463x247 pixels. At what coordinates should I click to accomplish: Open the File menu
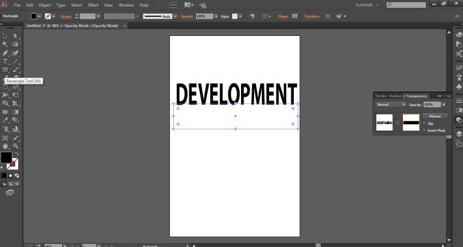coord(17,5)
